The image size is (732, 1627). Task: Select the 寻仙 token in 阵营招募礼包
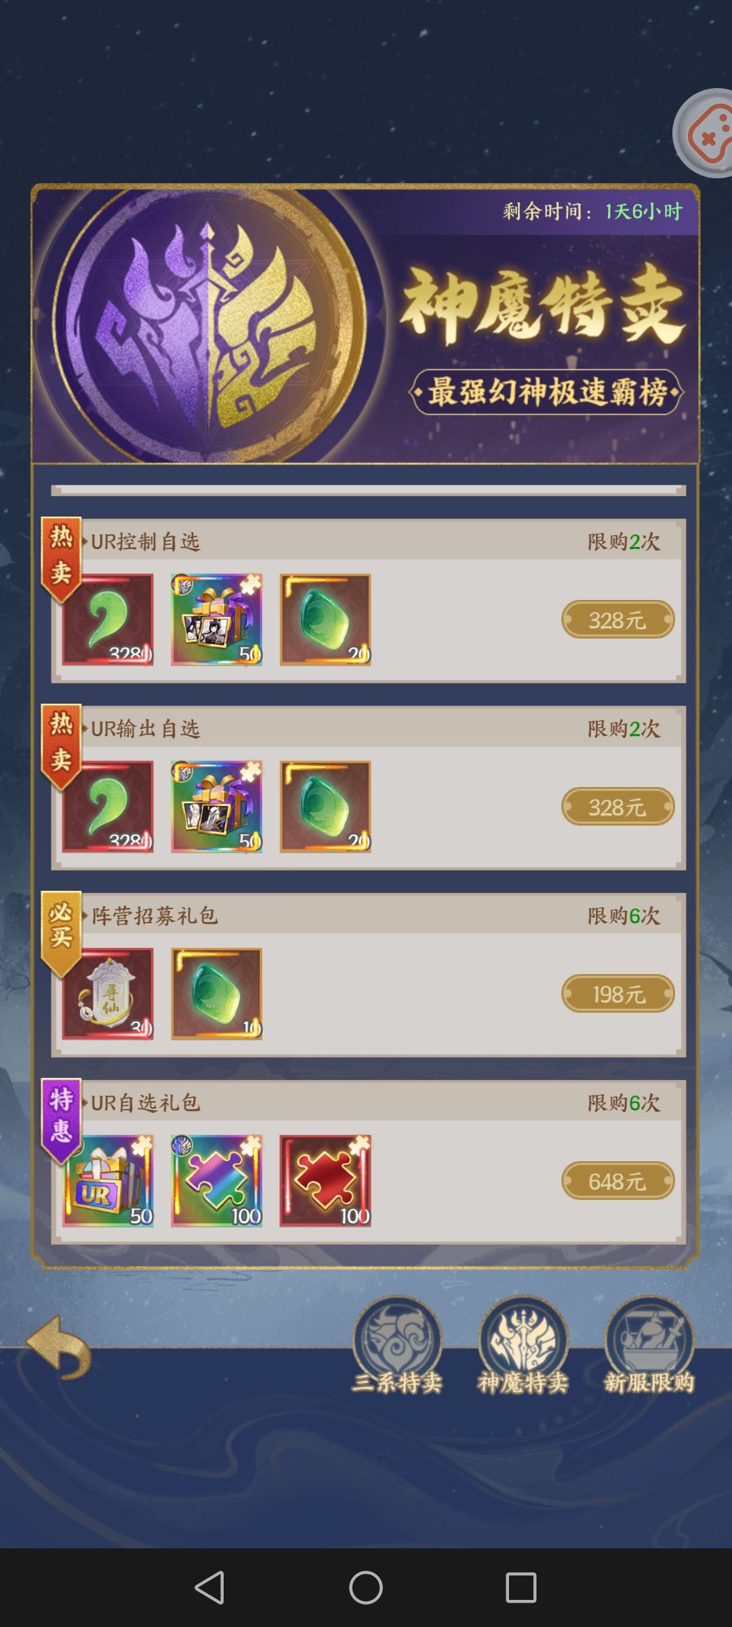(108, 994)
